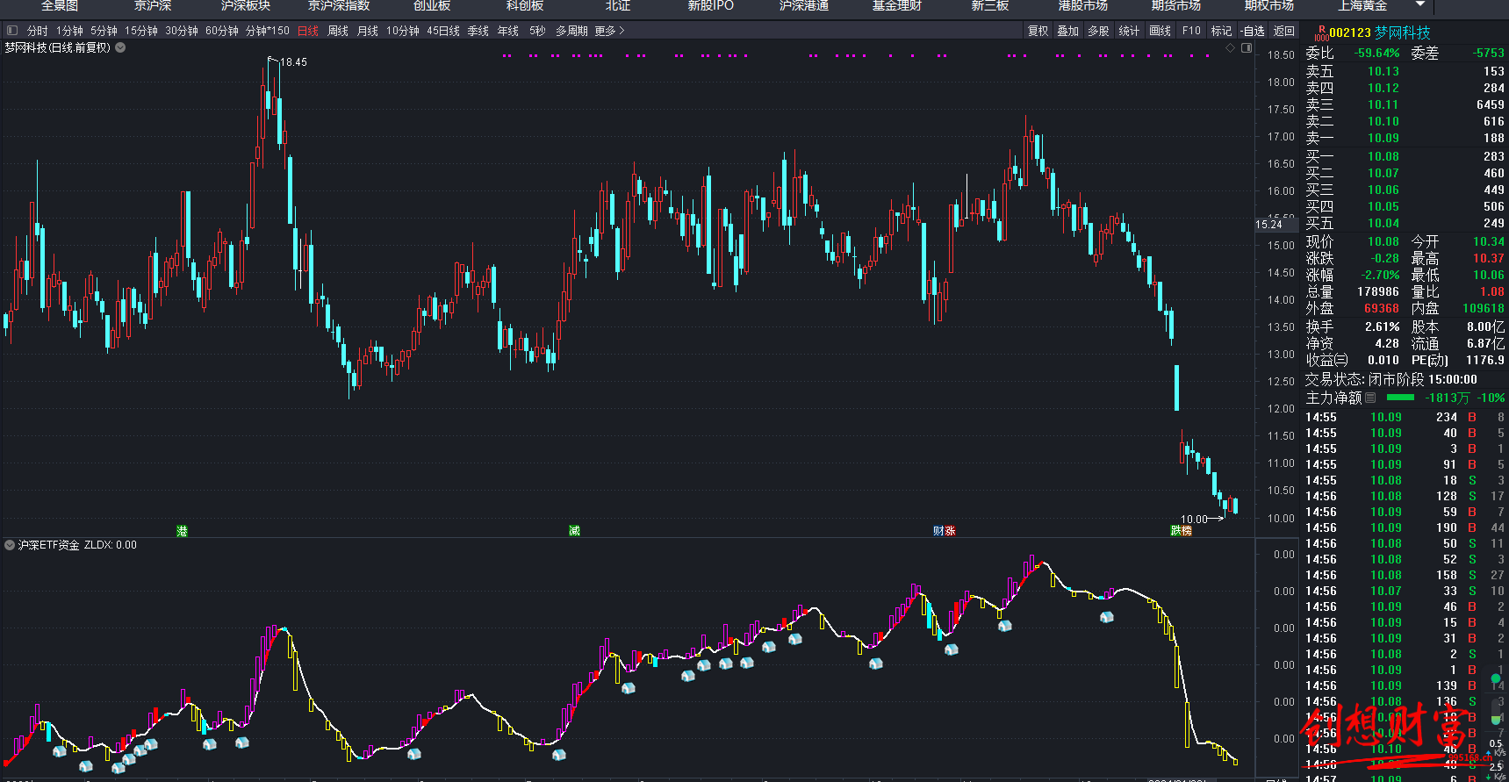This screenshot has height=782, width=1509.
Task: Click the 多股 multi-stock button
Action: pyautogui.click(x=1098, y=31)
